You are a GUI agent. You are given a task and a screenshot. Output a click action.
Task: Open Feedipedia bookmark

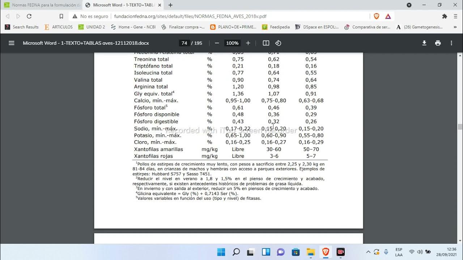pyautogui.click(x=276, y=27)
